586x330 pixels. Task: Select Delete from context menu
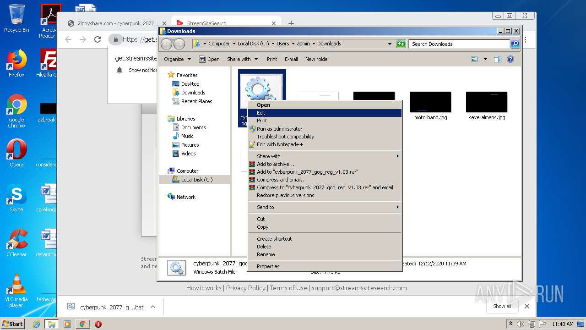coord(325,247)
